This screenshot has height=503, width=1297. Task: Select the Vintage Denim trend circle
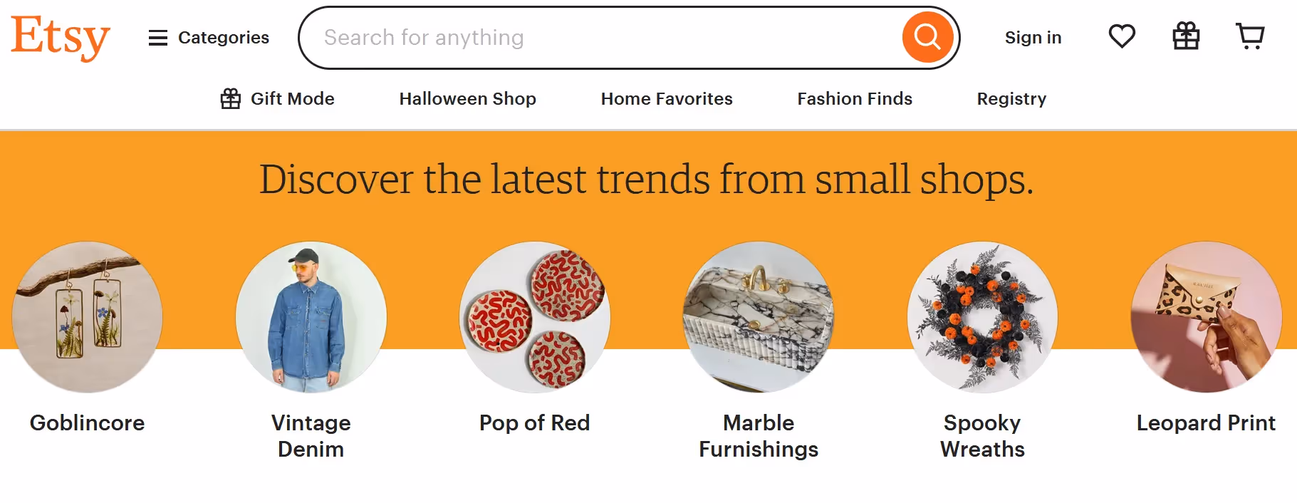311,317
